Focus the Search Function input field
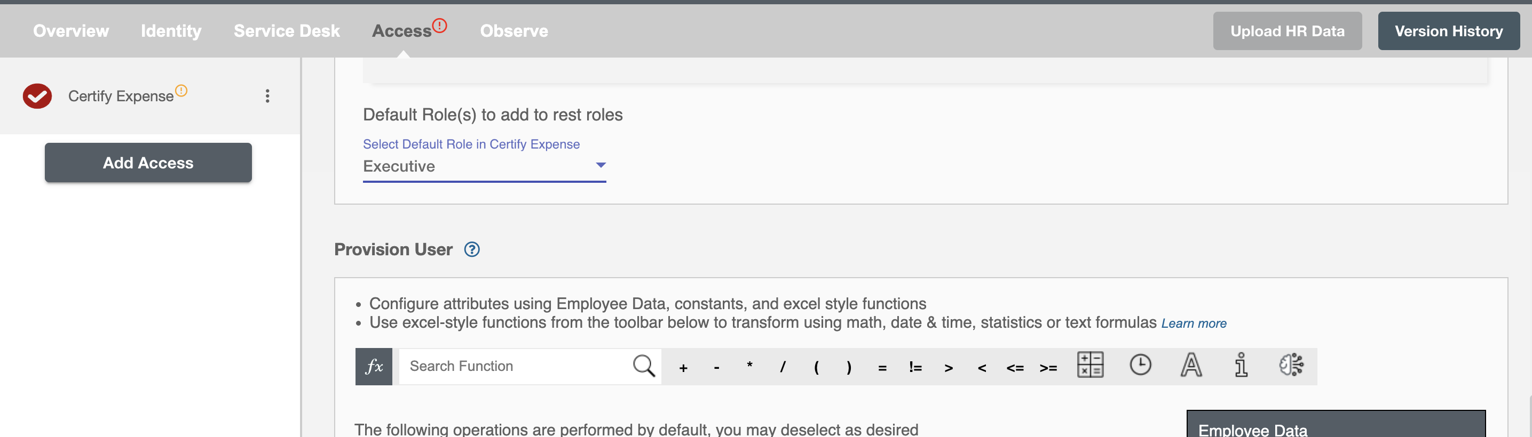1532x437 pixels. (515, 366)
